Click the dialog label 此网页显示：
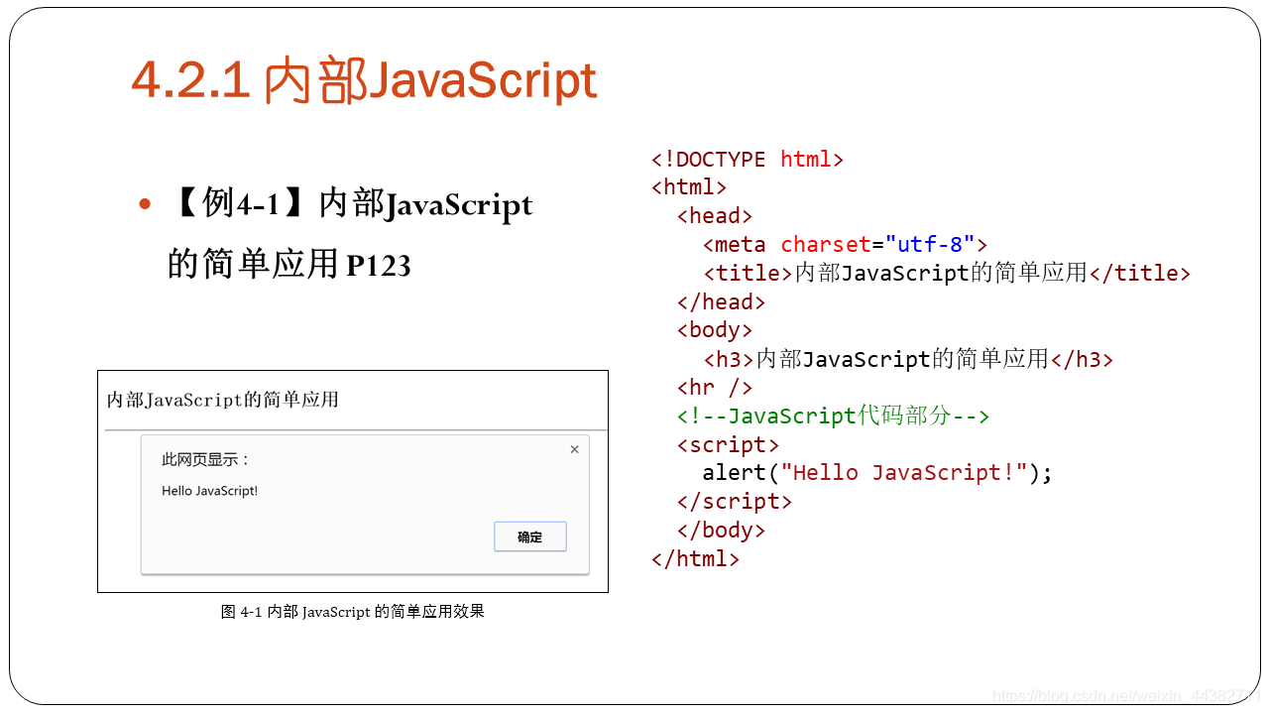 (206, 459)
